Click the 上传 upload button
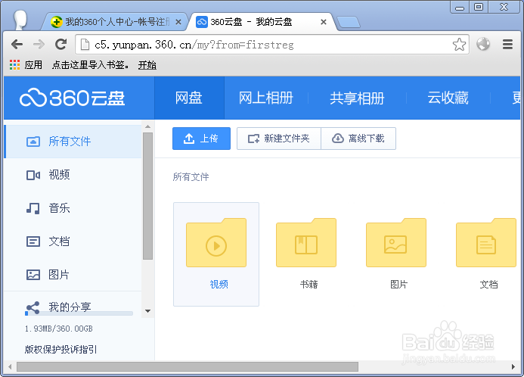Screen dimensions: 524x377 point(202,139)
